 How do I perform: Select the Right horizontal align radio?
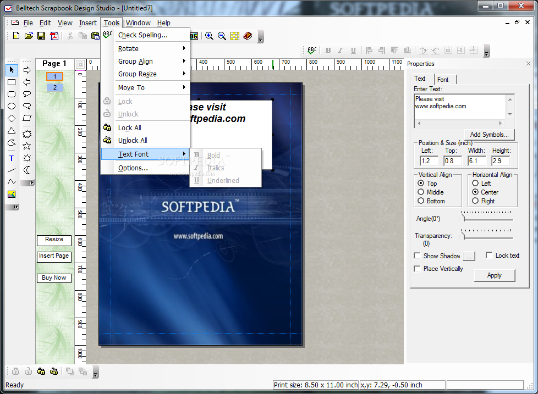coord(475,201)
